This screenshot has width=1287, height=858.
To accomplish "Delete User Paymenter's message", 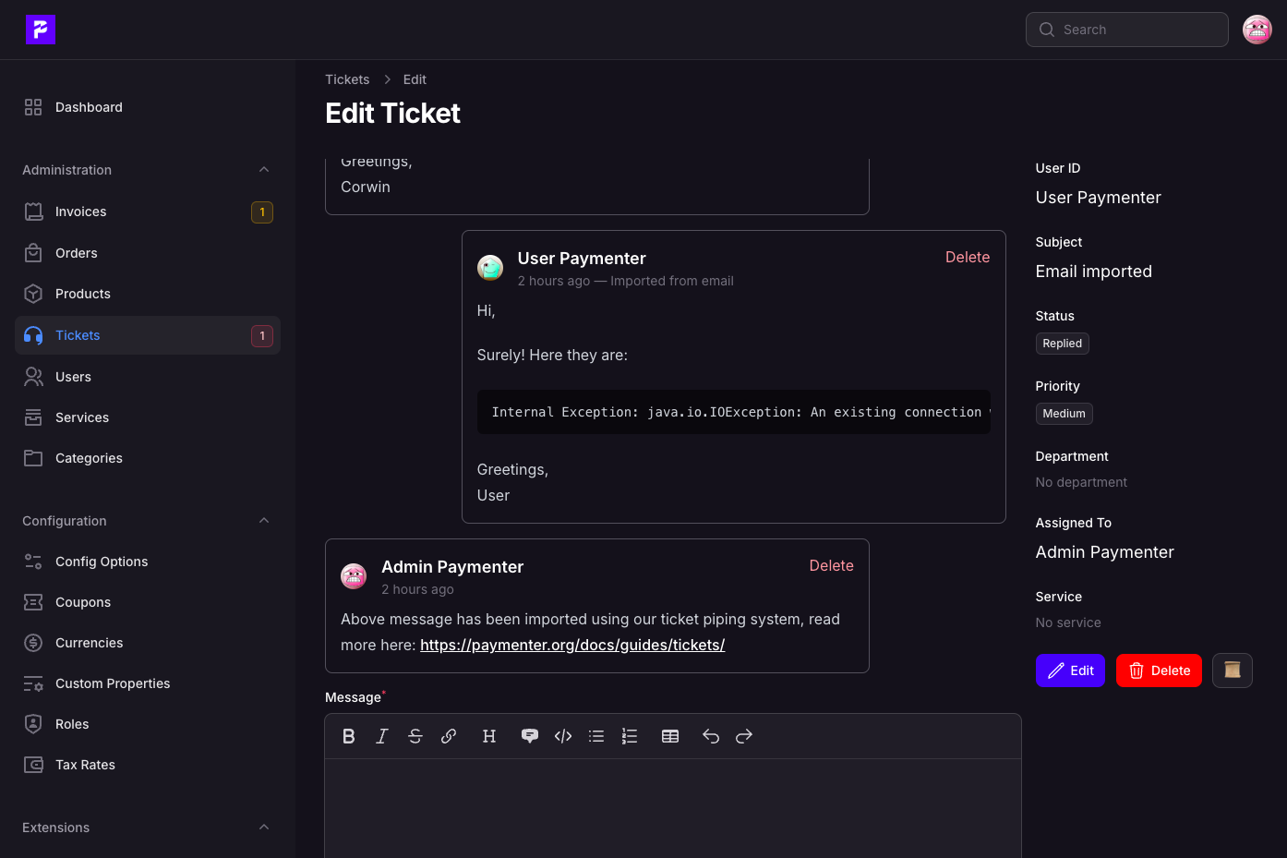I will click(968, 258).
